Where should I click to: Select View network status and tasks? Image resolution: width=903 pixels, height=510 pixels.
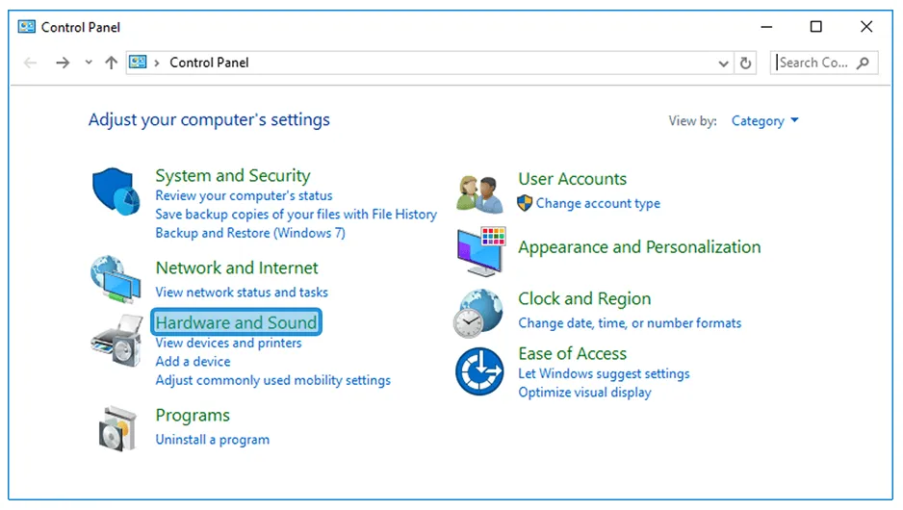(x=242, y=293)
